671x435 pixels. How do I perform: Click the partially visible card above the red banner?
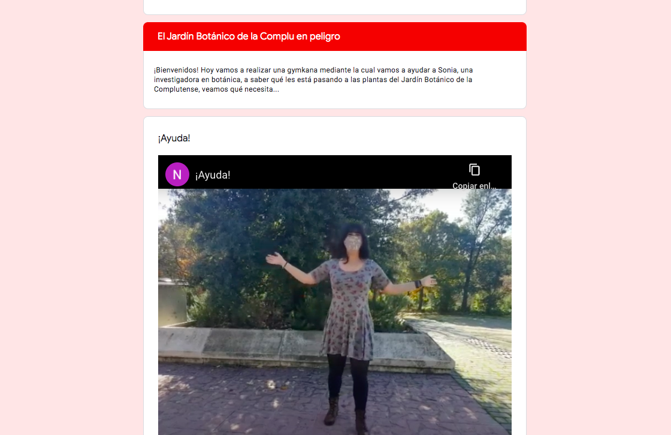[335, 7]
